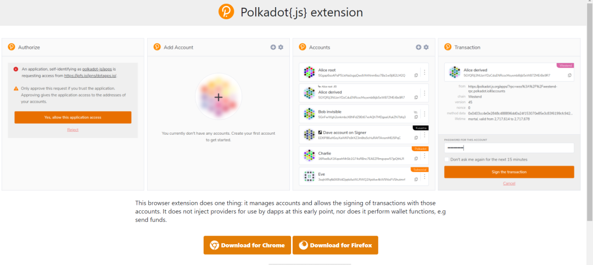The height and width of the screenshot is (265, 593).
Task: Copy Alice root address
Action: click(x=416, y=75)
